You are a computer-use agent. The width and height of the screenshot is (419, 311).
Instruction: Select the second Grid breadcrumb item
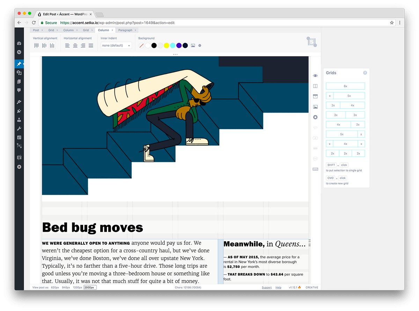[x=86, y=30]
